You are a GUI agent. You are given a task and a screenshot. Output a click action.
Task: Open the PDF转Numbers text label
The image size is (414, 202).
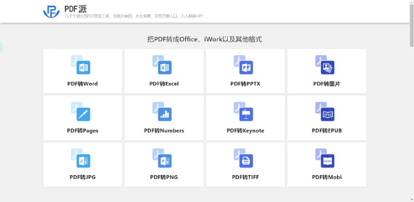pyautogui.click(x=164, y=131)
